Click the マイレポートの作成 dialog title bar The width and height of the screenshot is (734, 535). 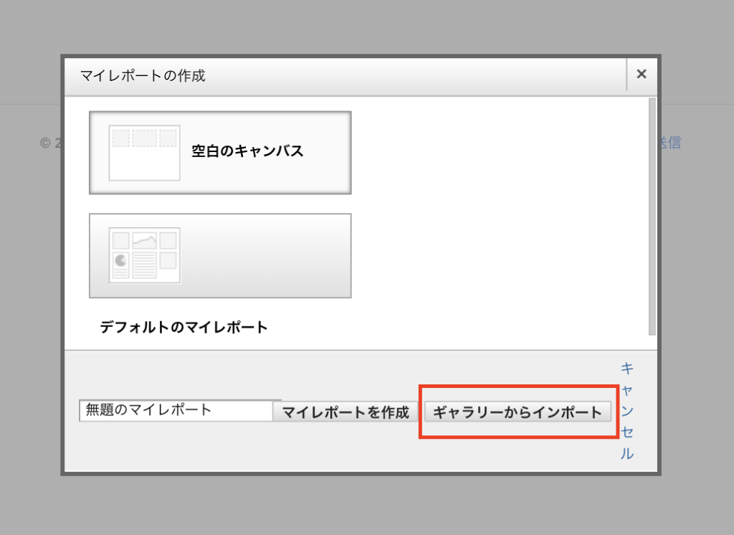(344, 75)
